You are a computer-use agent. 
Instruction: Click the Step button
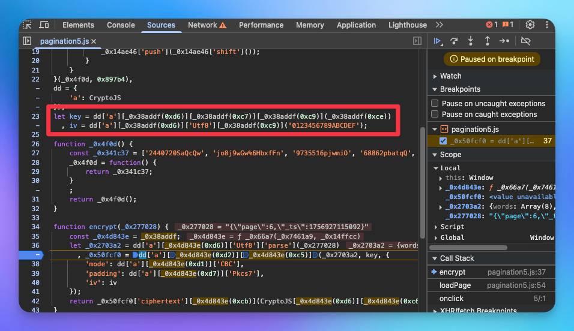point(504,41)
